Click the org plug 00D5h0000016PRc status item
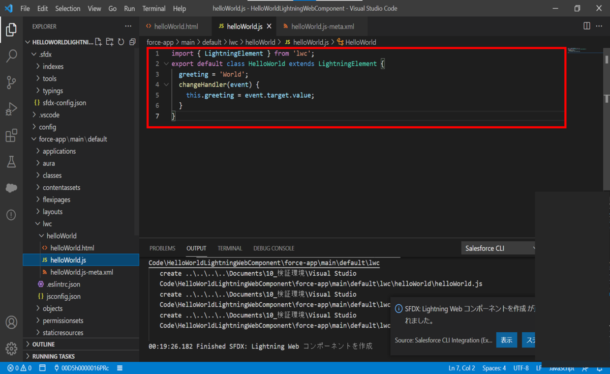The width and height of the screenshot is (610, 374). [x=81, y=368]
